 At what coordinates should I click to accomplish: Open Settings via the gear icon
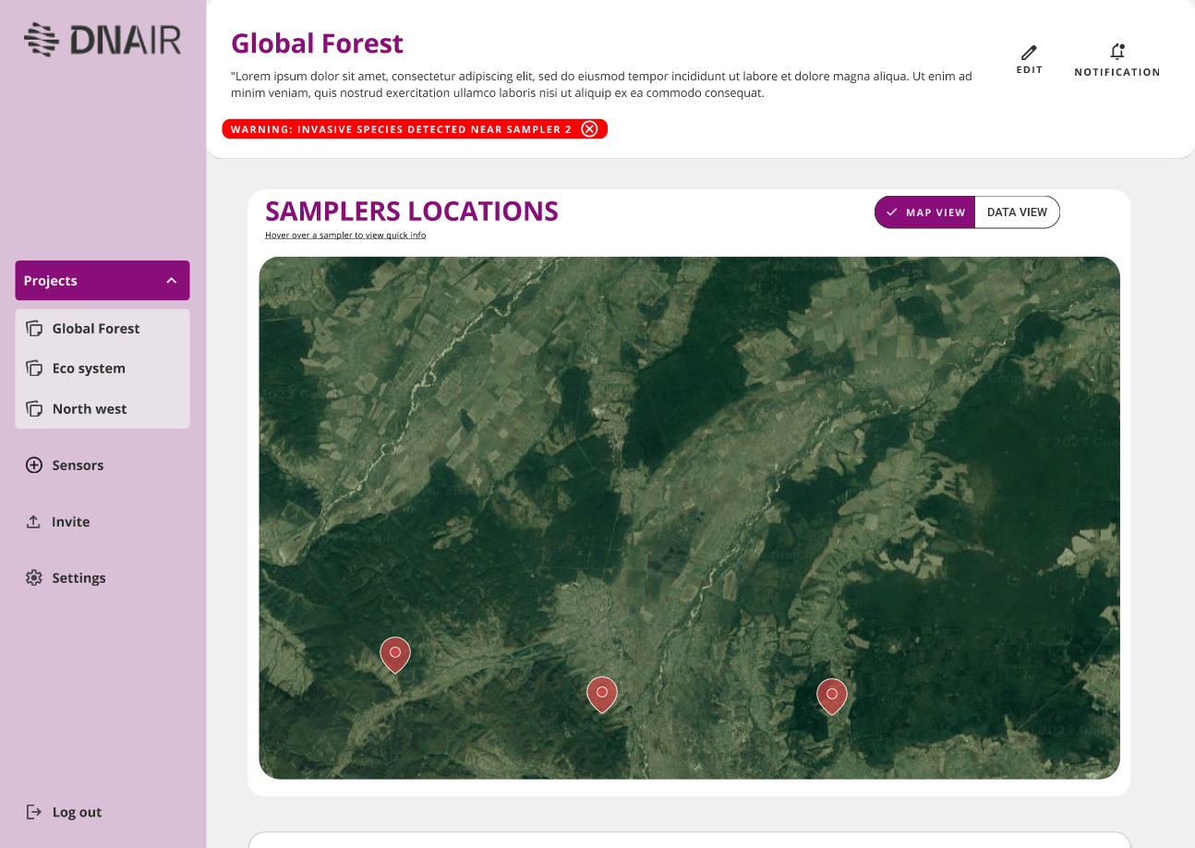pyautogui.click(x=34, y=578)
